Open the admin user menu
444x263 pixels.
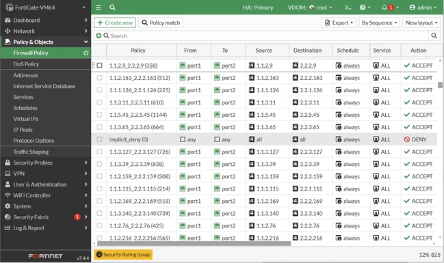click(423, 8)
